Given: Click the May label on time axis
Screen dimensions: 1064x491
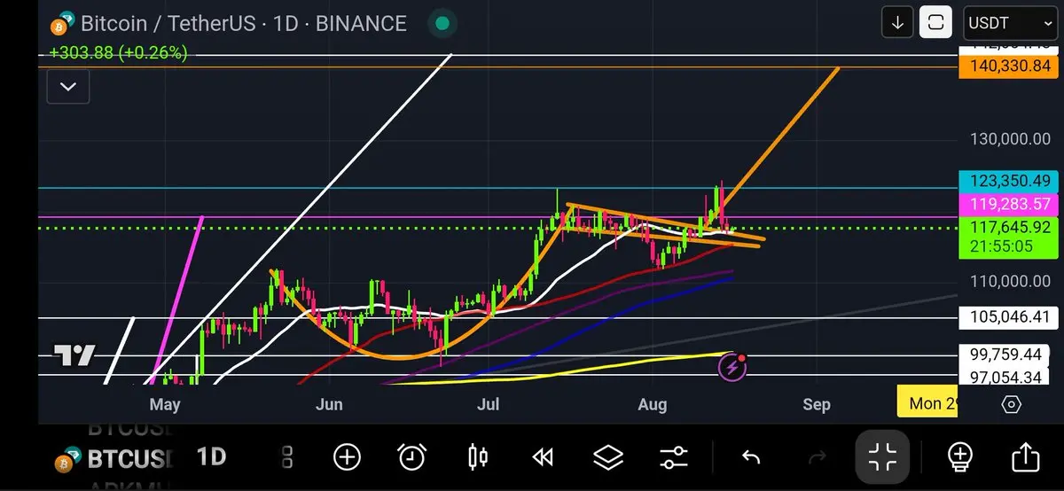Looking at the screenshot, I should pyautogui.click(x=165, y=405).
